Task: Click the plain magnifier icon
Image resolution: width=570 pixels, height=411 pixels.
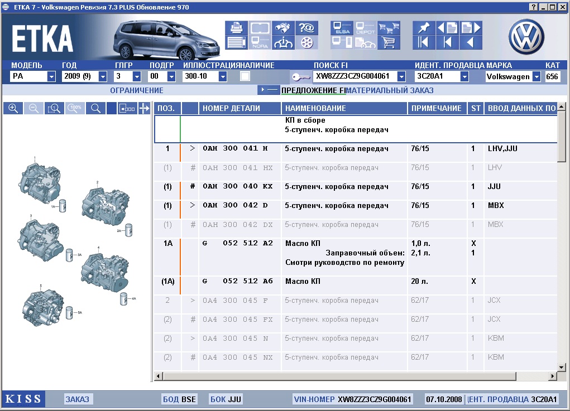Action: pyautogui.click(x=95, y=108)
